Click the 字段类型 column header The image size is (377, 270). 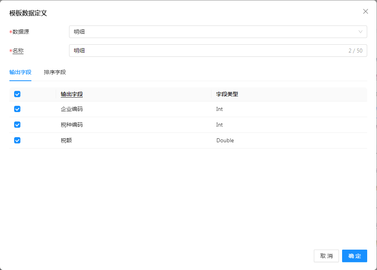point(227,94)
